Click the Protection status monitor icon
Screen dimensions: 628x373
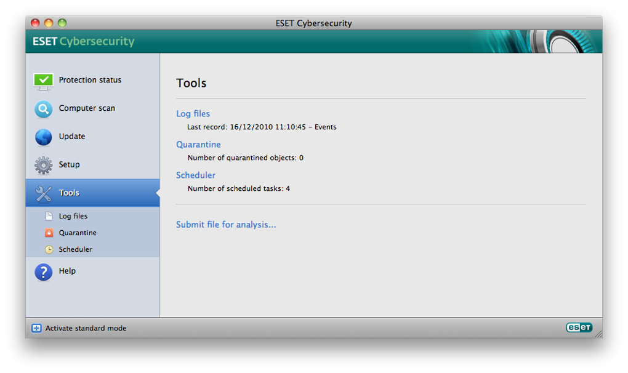pos(43,81)
